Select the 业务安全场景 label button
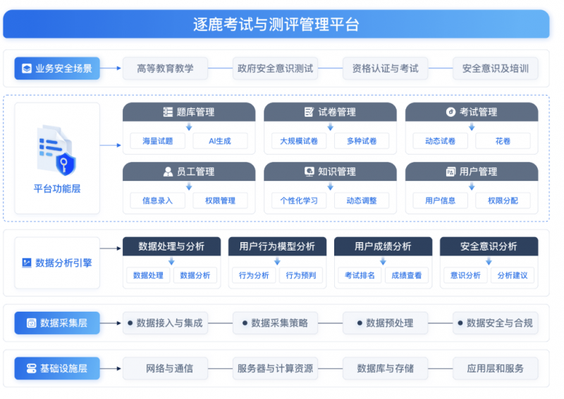Viewport: 564px width, 399px height. (57, 68)
